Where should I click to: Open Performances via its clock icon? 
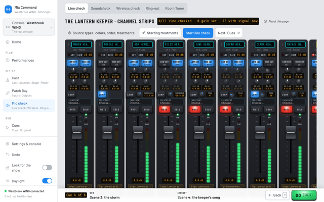pos(8,60)
